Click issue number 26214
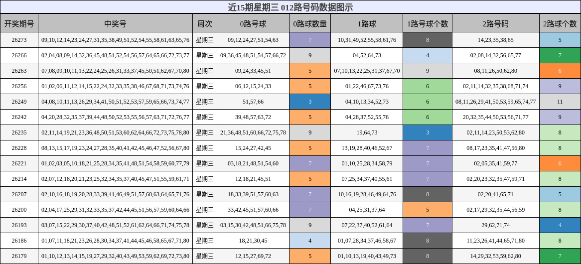581x264 pixels. (19, 179)
